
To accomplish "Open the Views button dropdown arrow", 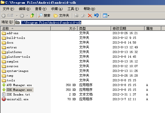I will click(x=109, y=16).
